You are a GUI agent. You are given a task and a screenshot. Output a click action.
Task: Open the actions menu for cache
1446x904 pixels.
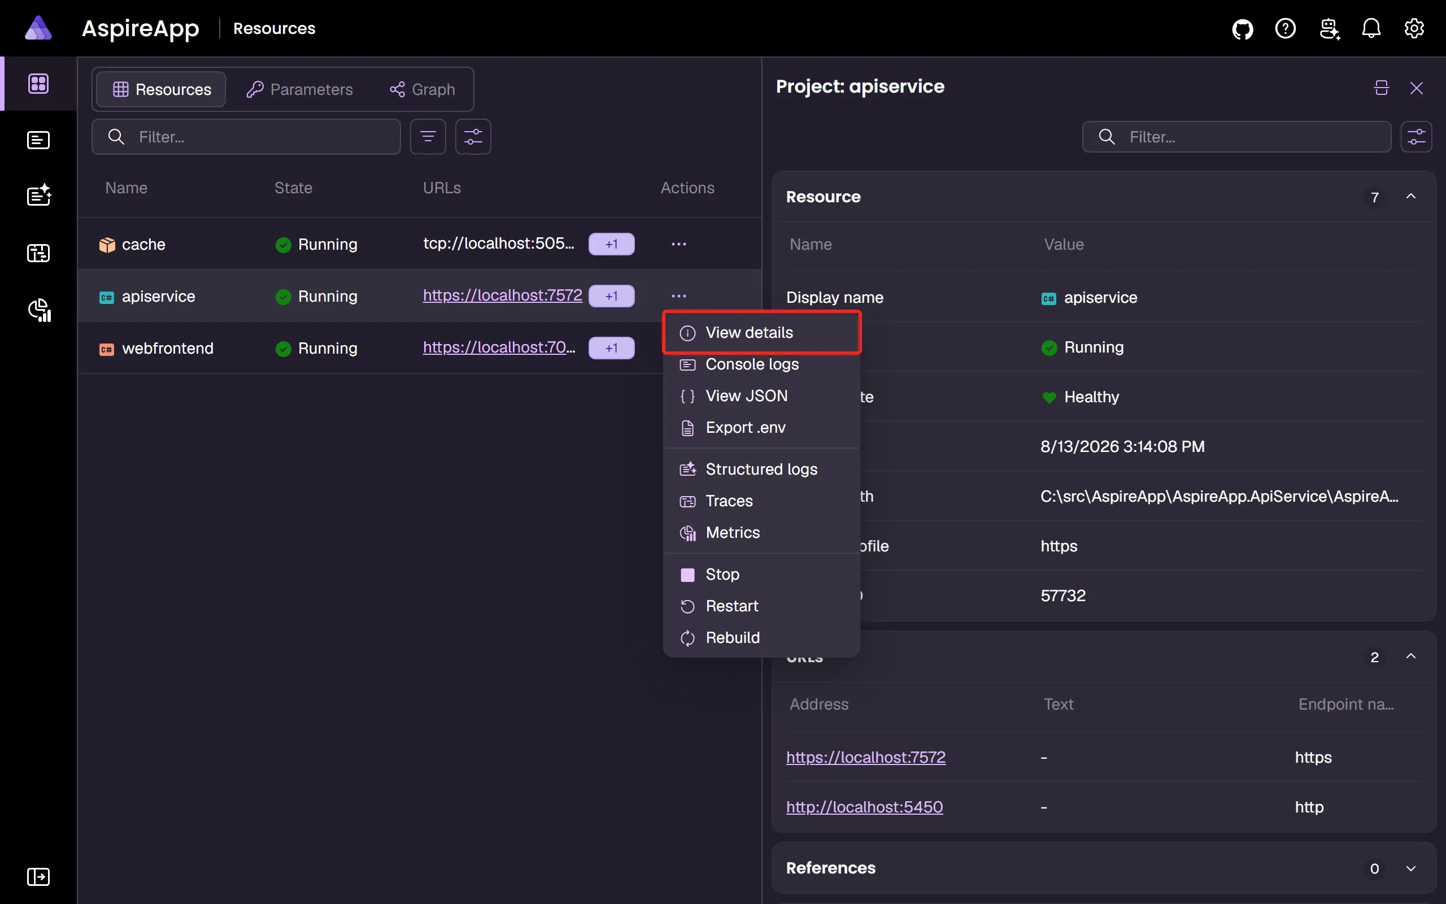(x=679, y=244)
